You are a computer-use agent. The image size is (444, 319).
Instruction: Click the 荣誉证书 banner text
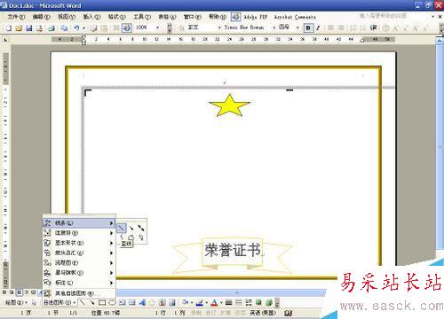pos(233,250)
